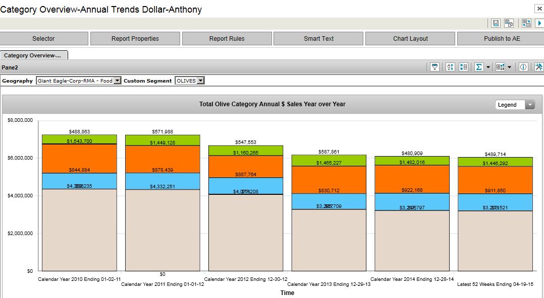This screenshot has height=298, width=544.
Task: Click the Save As copy icon
Action: click(509, 23)
